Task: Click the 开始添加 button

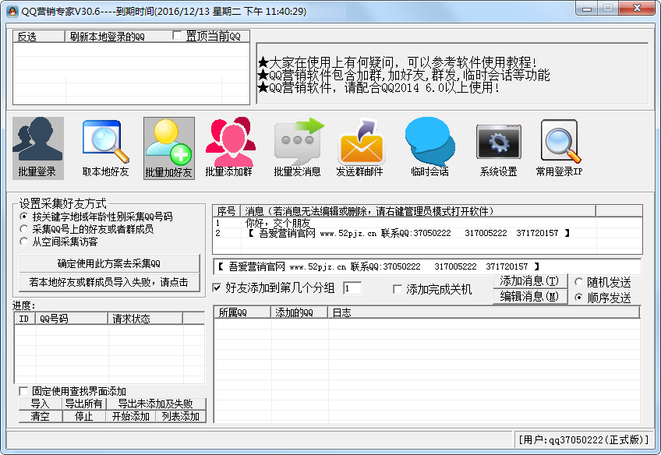Action: click(x=130, y=416)
